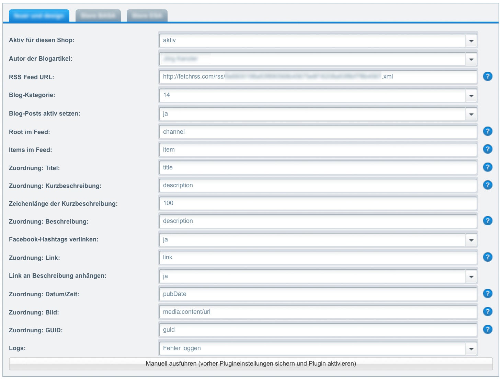Click Manuell ausführen button
Screen dimensions: 502x380
(251, 364)
